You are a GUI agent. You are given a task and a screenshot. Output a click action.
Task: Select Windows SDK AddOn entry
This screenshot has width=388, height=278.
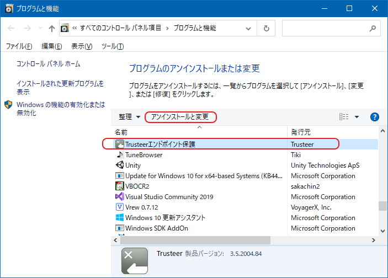point(157,228)
